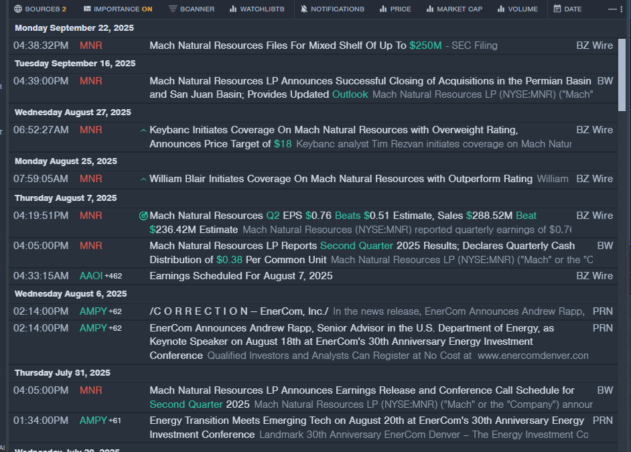Expand the Volume filter dropdown
The image size is (631, 452).
[x=500, y=9]
